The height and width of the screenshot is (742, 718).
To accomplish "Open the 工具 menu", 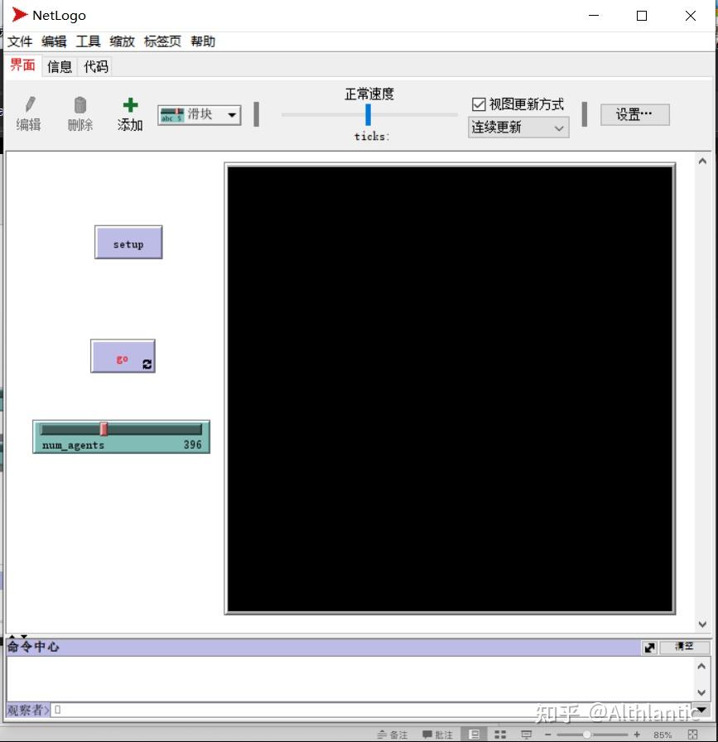I will click(x=88, y=41).
